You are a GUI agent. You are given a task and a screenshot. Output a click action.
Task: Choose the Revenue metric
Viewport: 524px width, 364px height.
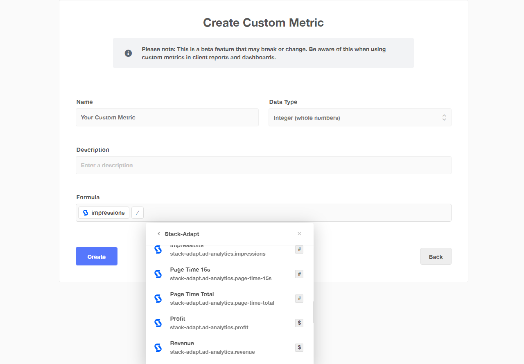(230, 348)
